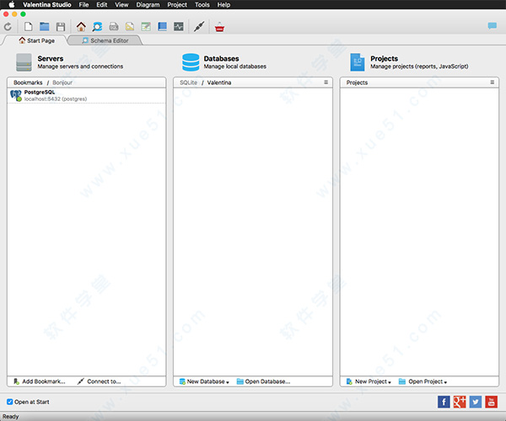Go to Start Page via house icon
The width and height of the screenshot is (506, 421).
pos(81,26)
